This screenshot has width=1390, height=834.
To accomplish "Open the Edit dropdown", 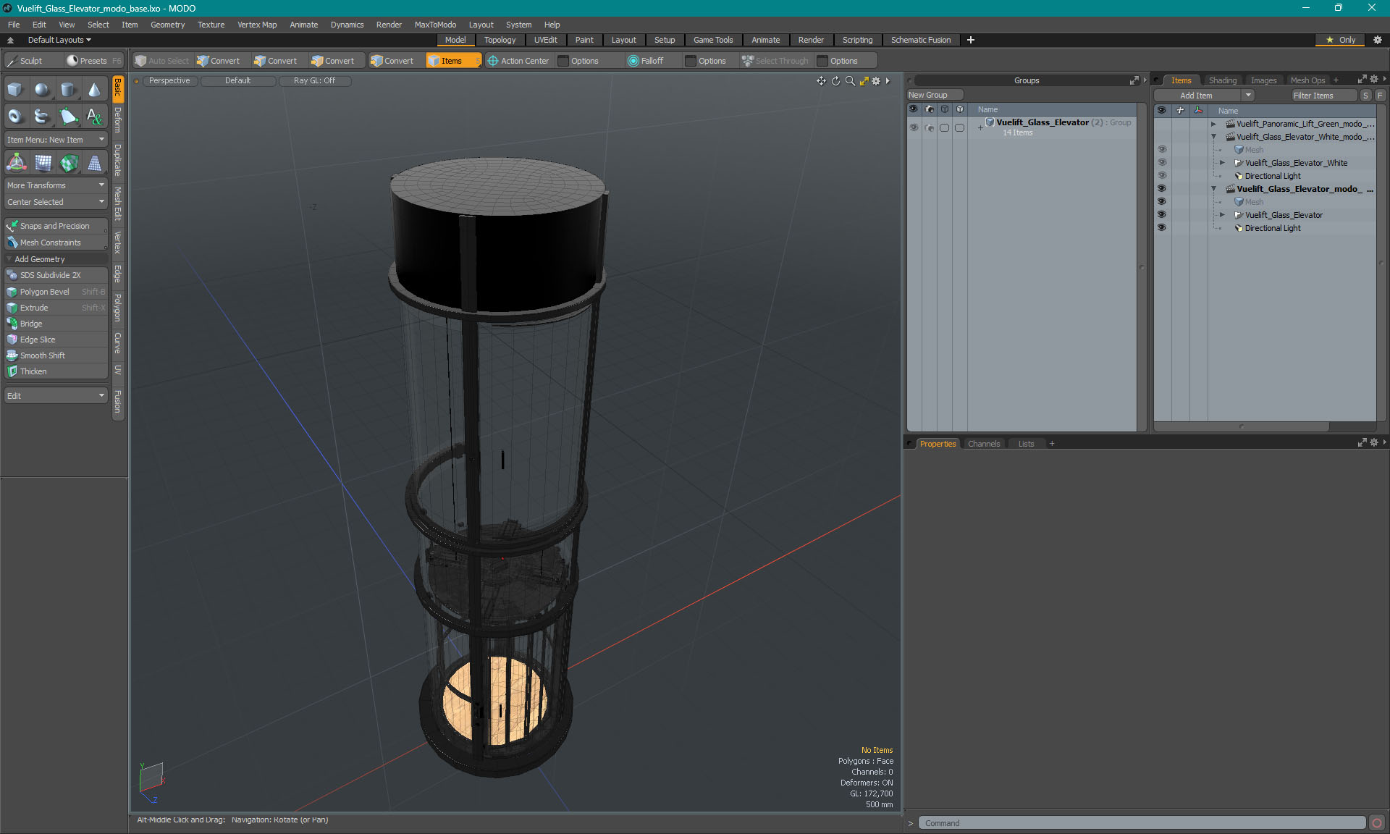I will click(x=56, y=396).
